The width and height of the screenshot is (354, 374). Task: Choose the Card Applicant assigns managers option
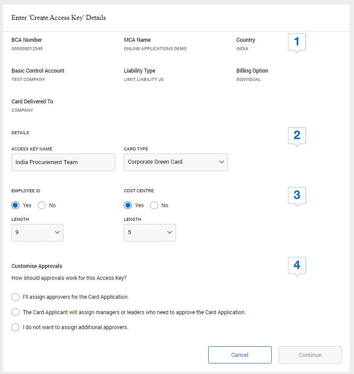pos(15,312)
